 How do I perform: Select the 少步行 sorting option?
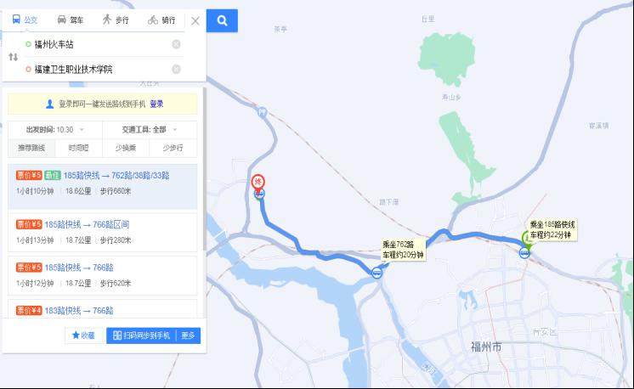[x=173, y=148]
